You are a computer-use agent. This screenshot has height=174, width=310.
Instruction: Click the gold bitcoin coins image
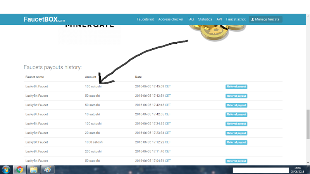pos(217,31)
